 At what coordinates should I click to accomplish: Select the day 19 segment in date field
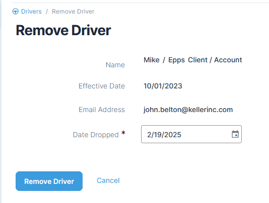coord(156,135)
